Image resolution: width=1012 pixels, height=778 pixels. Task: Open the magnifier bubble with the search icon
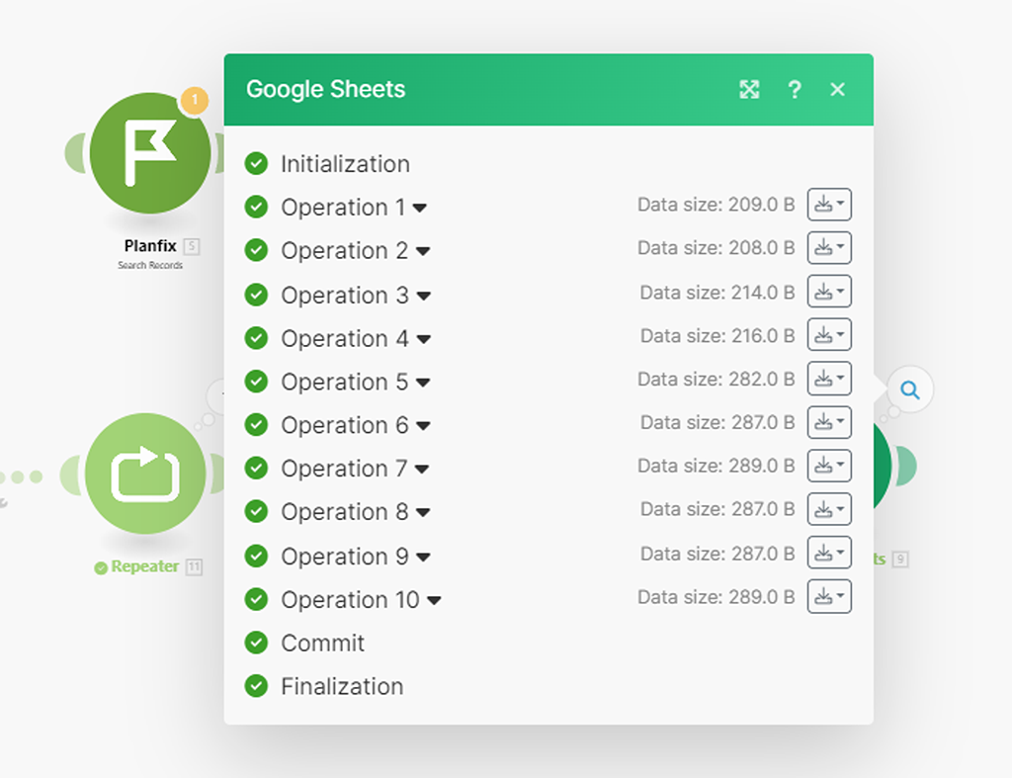pos(910,389)
